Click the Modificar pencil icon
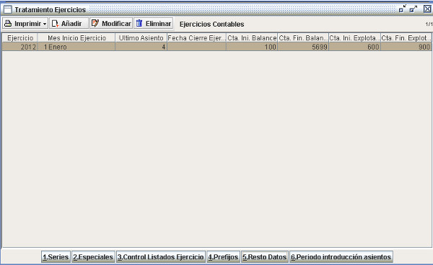The height and width of the screenshot is (265, 433). [95, 23]
